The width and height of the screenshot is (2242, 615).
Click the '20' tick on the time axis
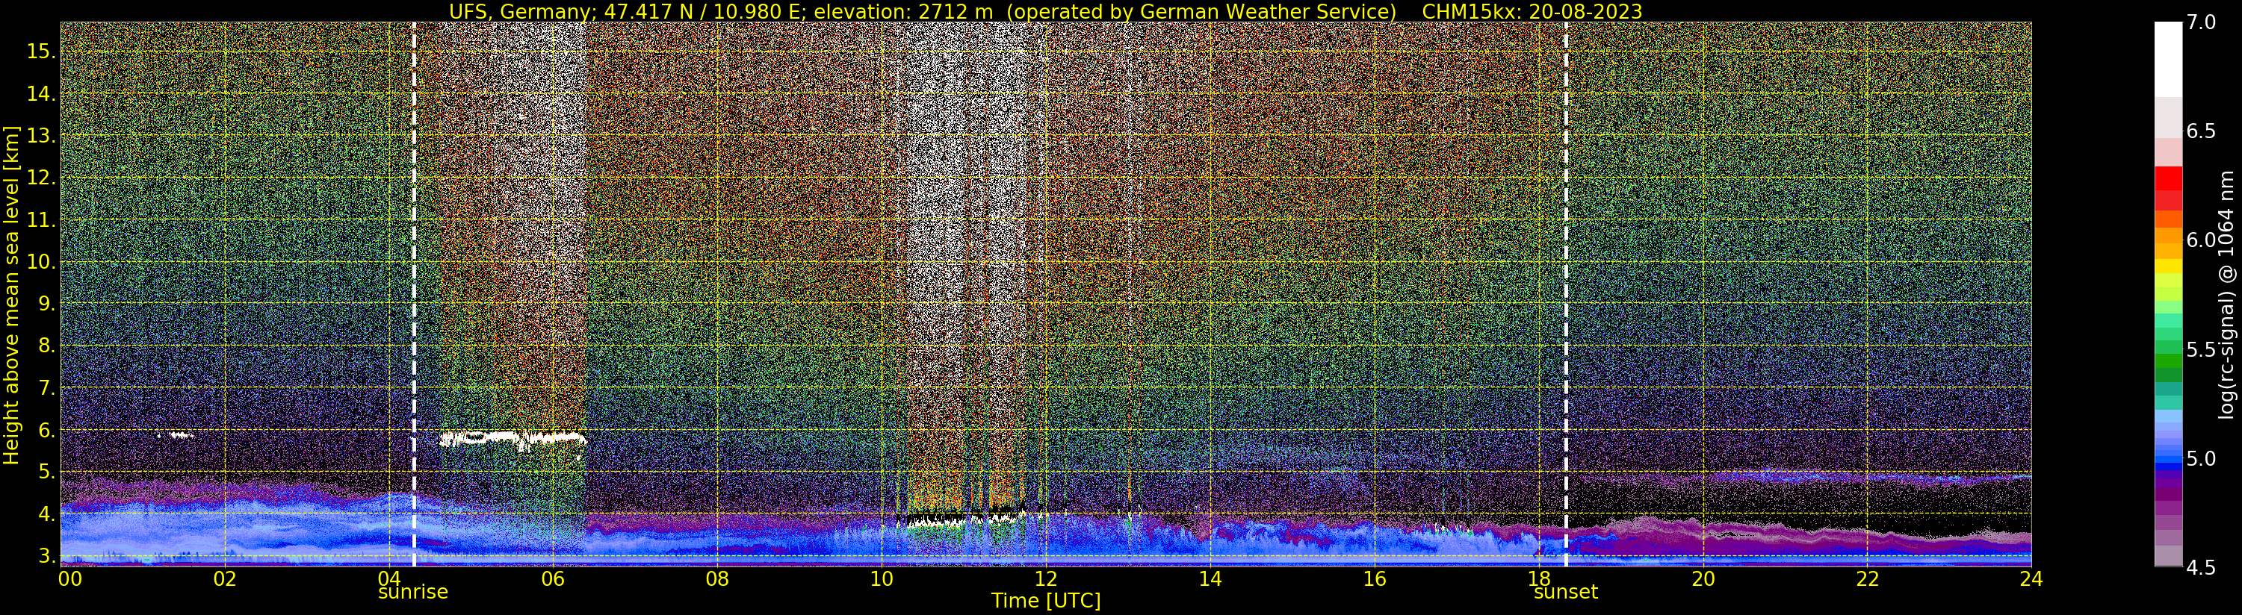(x=1703, y=578)
